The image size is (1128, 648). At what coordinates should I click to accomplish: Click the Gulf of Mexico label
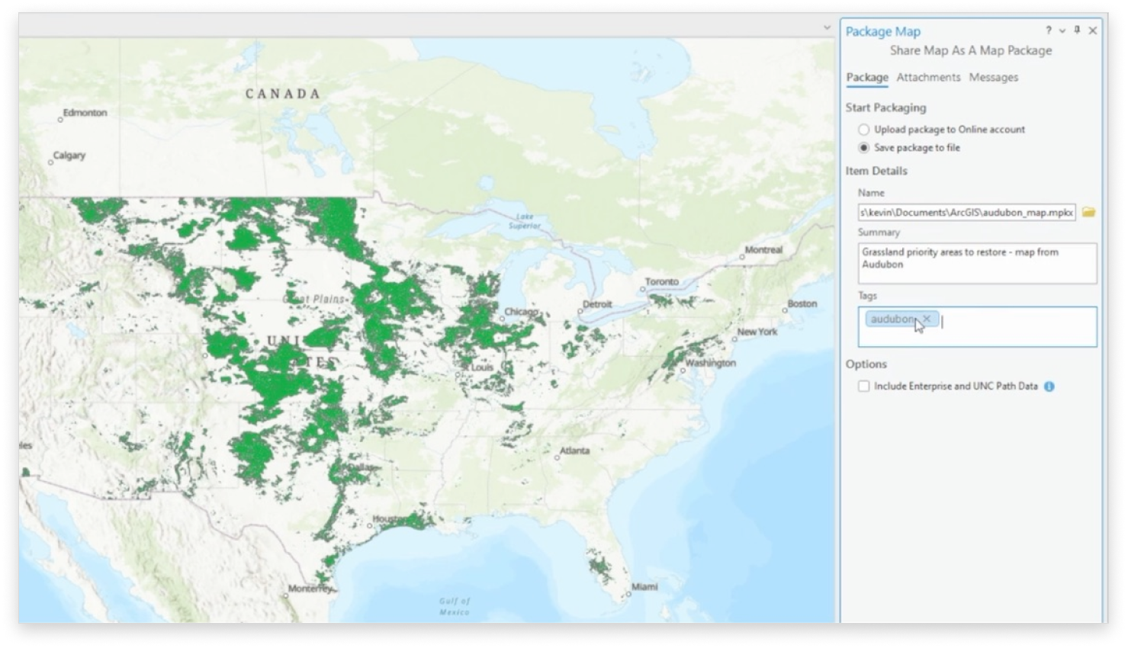pyautogui.click(x=455, y=606)
